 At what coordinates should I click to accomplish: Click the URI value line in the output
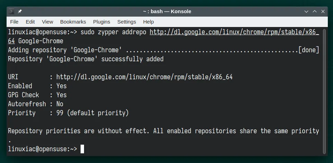coord(144,77)
